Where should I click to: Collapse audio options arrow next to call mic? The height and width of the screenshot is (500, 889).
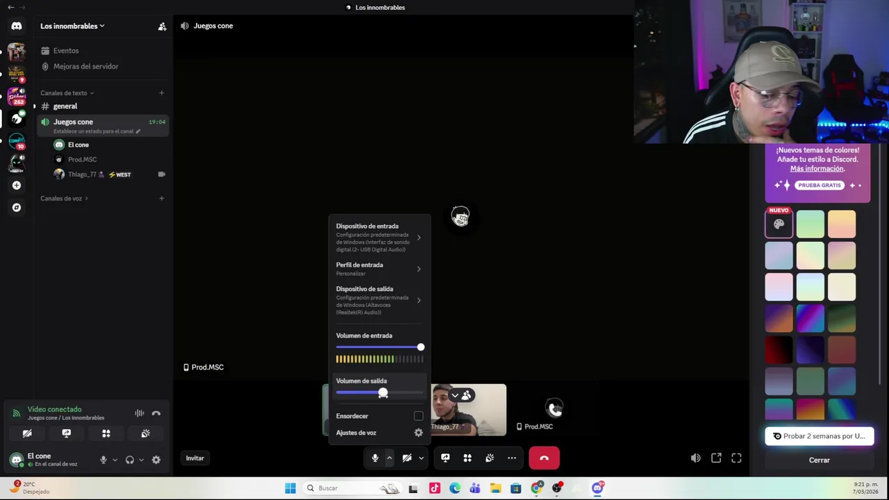click(x=390, y=458)
